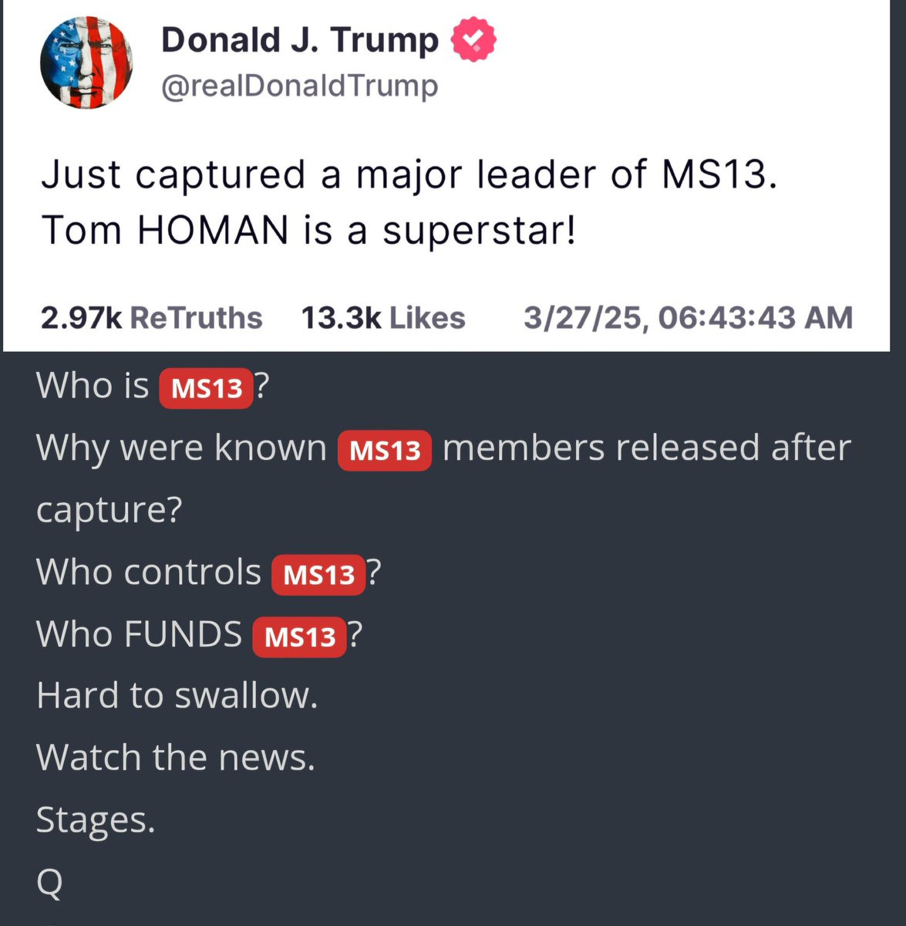Screen dimensions: 906x926
Task: Click the MS13 tag after "Who is"
Action: pos(206,388)
